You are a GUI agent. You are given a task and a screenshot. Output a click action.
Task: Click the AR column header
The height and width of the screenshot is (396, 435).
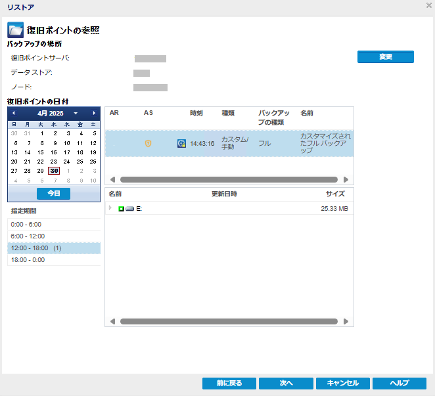114,113
